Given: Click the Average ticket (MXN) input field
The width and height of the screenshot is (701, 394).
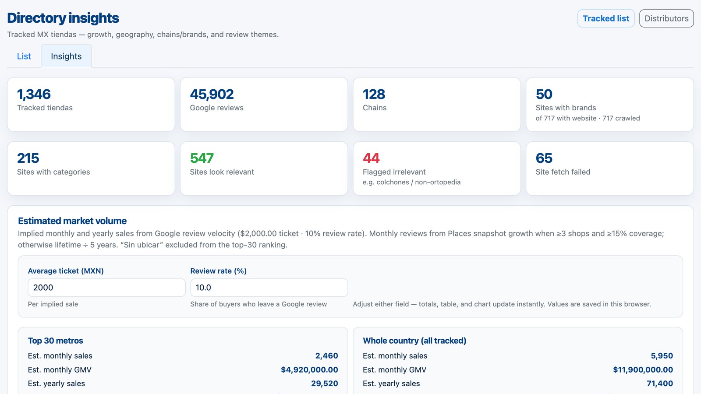Looking at the screenshot, I should [x=106, y=288].
